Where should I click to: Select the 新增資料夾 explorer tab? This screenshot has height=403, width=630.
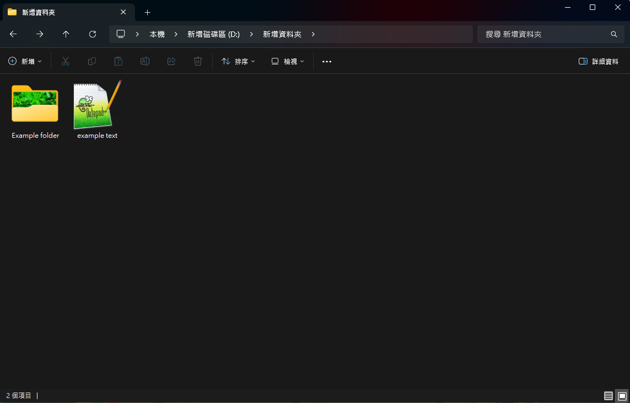click(61, 12)
